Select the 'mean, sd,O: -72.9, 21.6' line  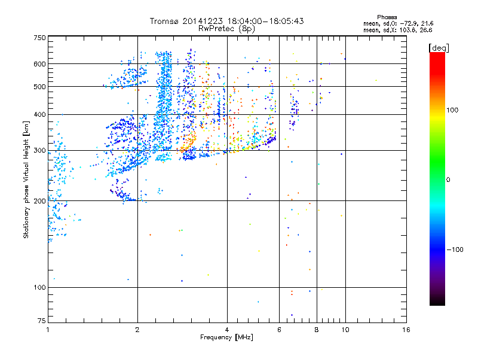tap(398, 23)
